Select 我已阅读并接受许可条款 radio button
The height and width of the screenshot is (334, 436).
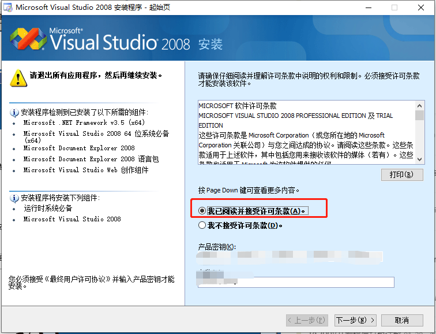click(x=202, y=211)
